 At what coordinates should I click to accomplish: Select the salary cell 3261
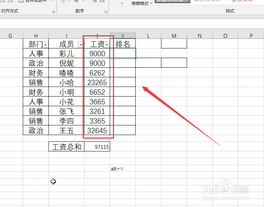[97, 111]
